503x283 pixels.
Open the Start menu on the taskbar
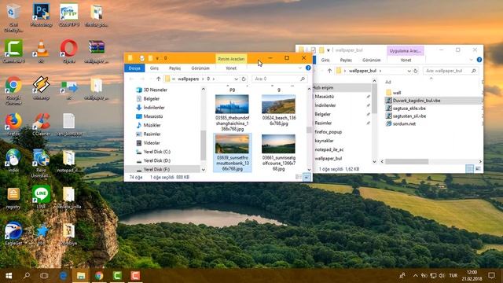9,276
